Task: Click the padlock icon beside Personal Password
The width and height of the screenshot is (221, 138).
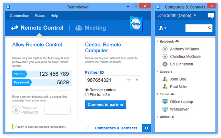Action: coord(16,110)
